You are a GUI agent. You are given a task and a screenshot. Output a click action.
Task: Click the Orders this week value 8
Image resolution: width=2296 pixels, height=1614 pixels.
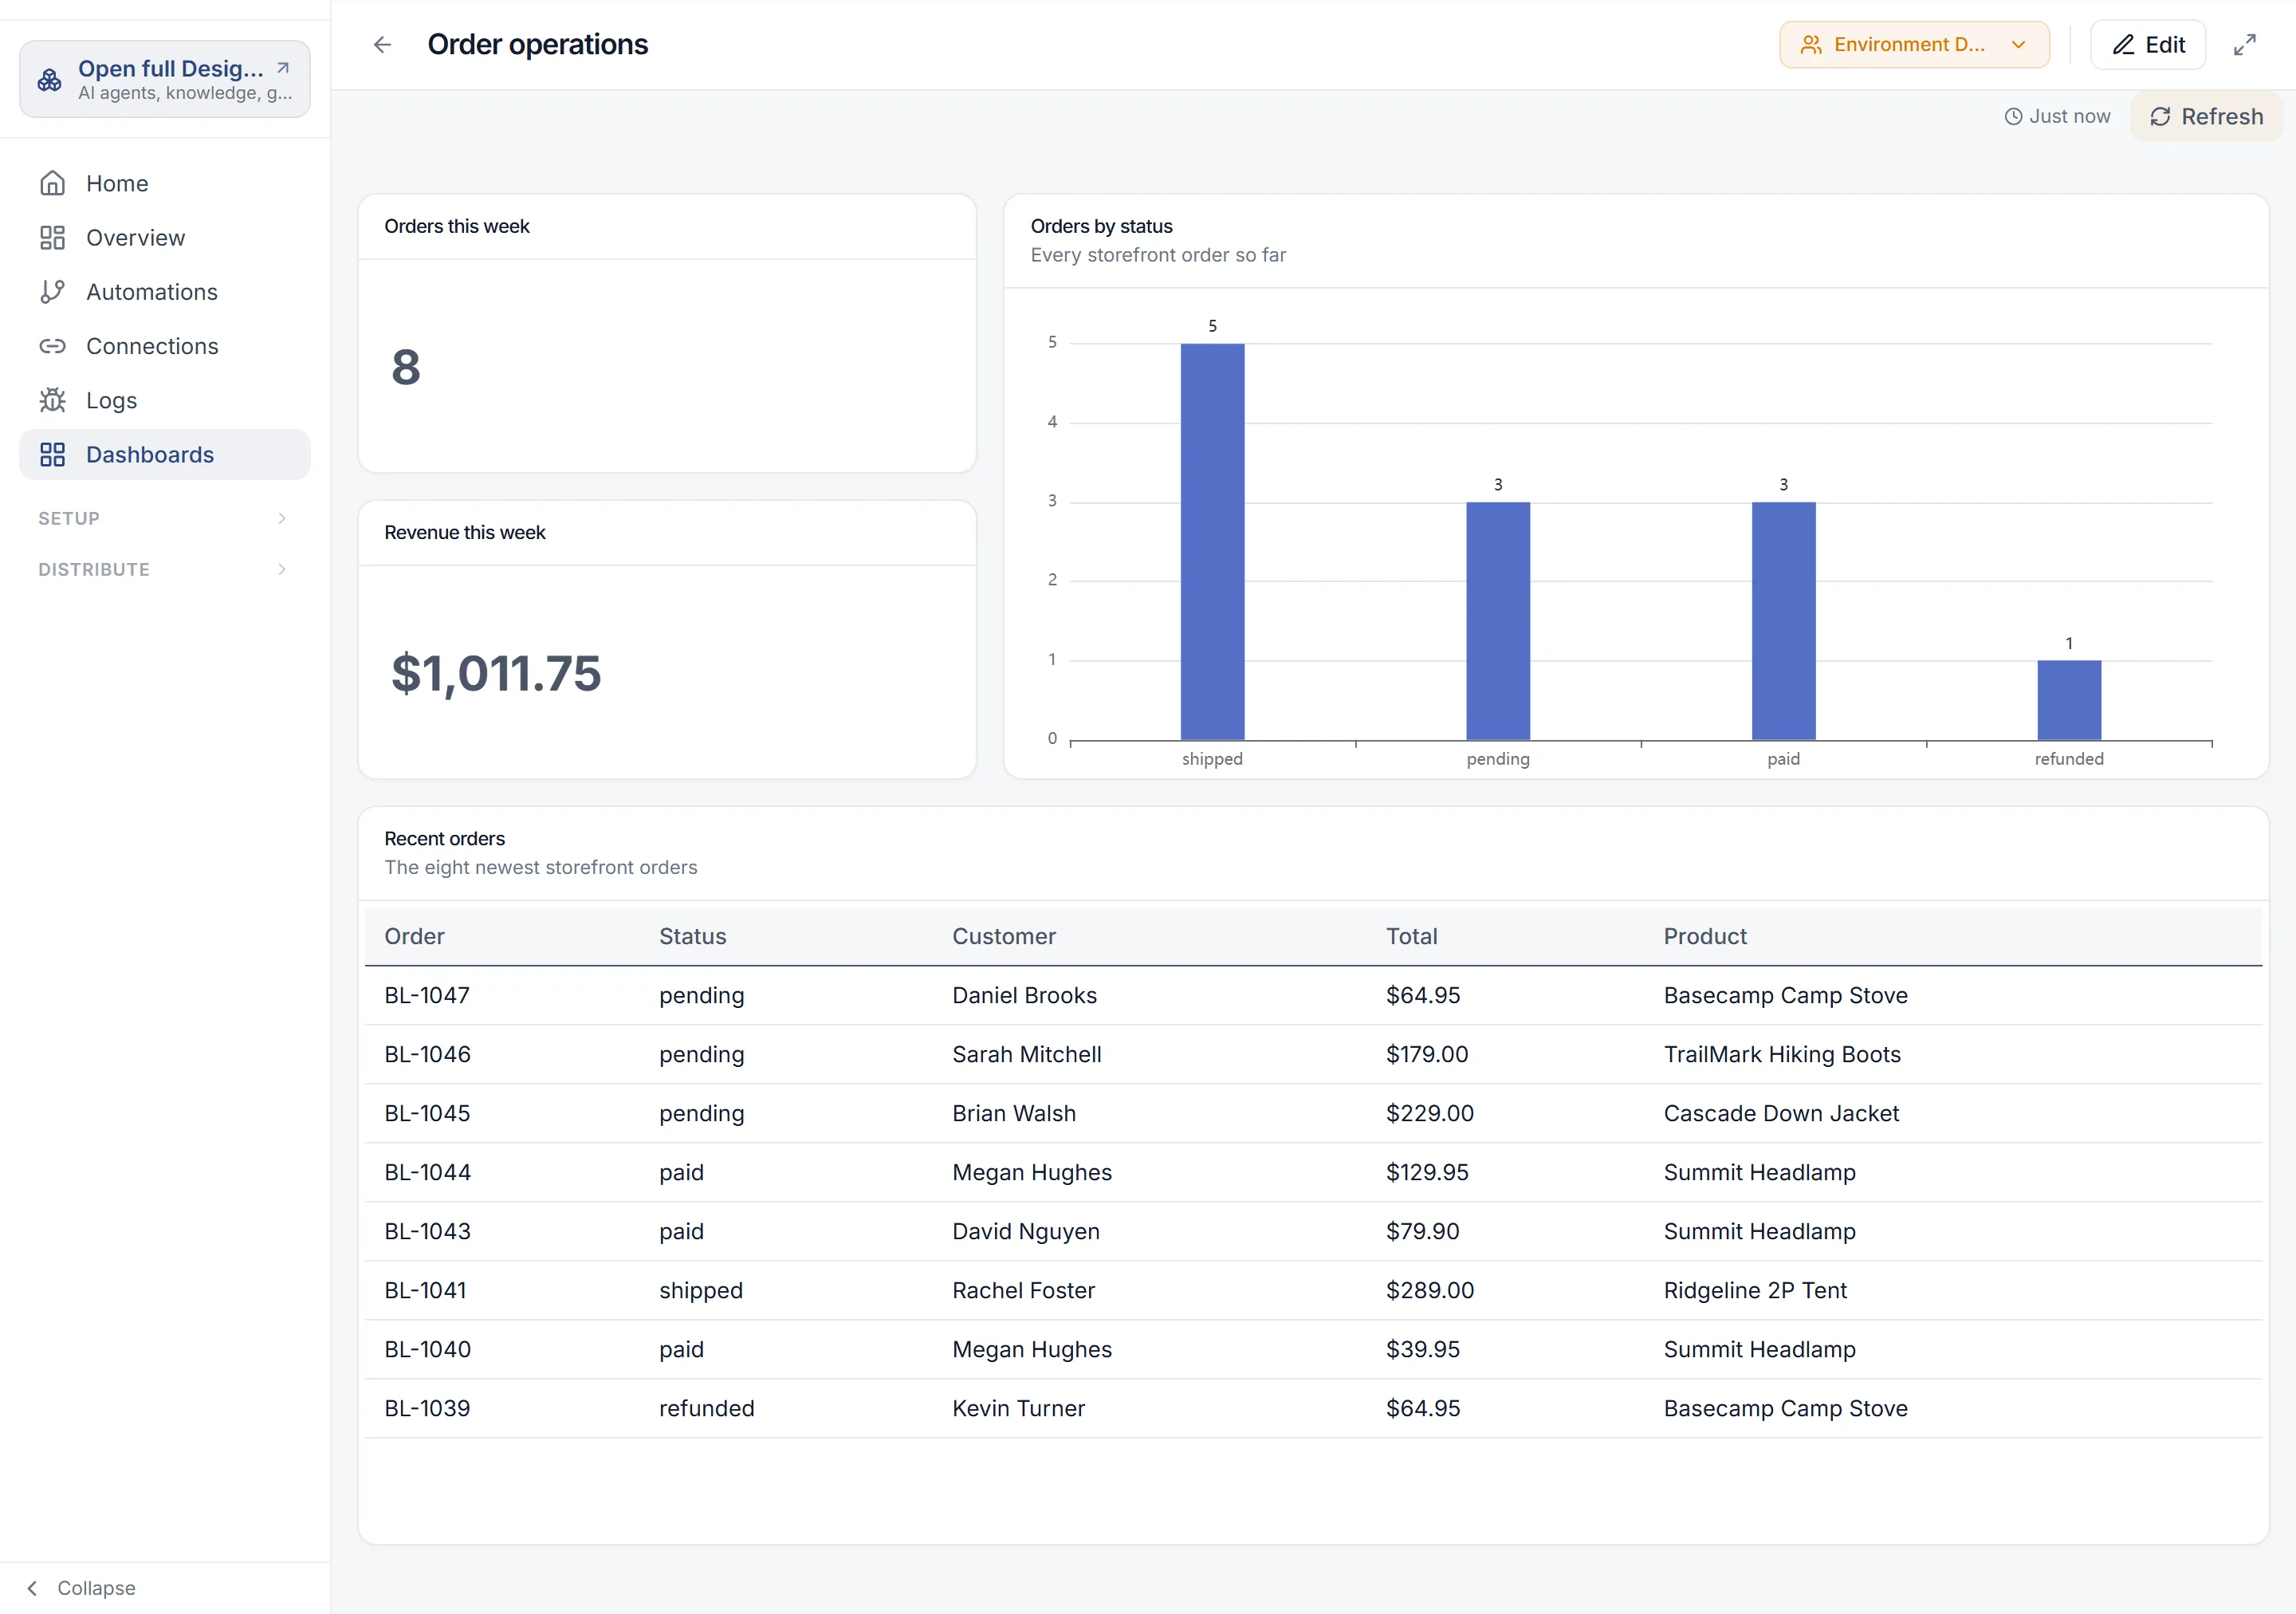[406, 367]
